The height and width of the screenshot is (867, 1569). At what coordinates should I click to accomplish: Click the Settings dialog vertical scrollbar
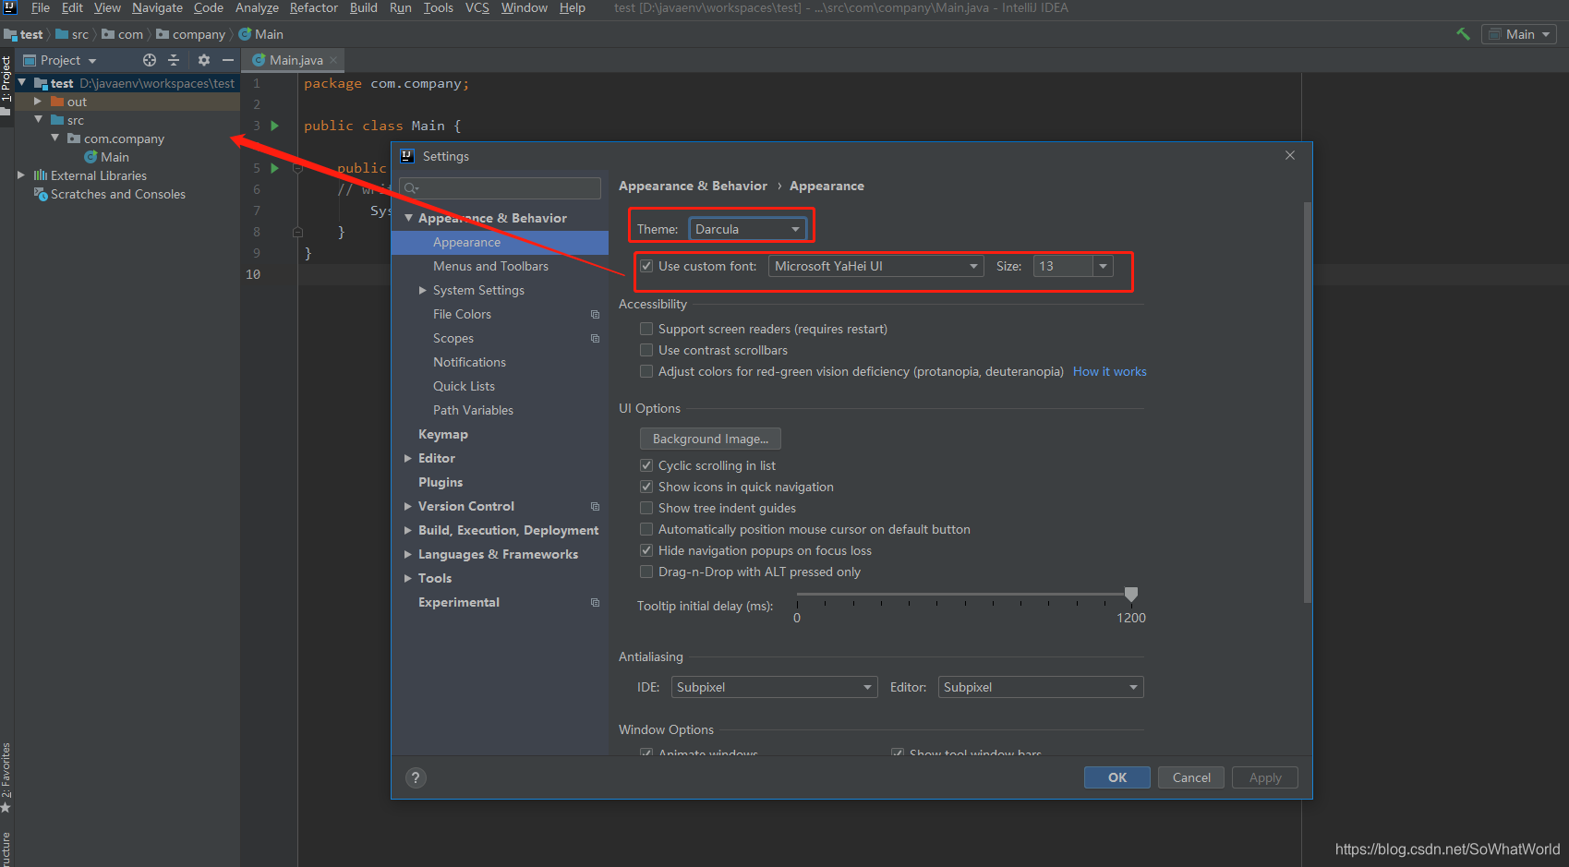click(x=1307, y=403)
